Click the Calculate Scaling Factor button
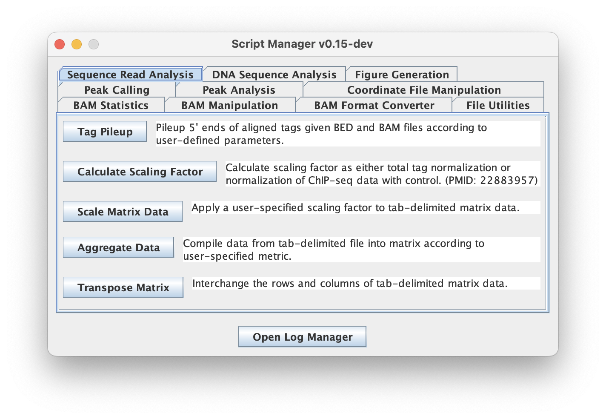Viewport: 606px width, 419px height. 140,172
